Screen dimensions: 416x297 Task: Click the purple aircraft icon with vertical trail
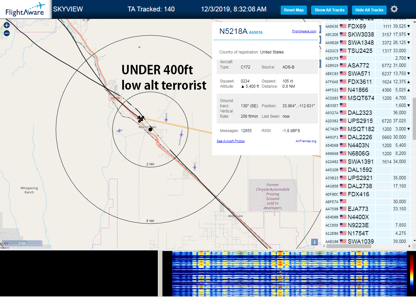pyautogui.click(x=181, y=134)
